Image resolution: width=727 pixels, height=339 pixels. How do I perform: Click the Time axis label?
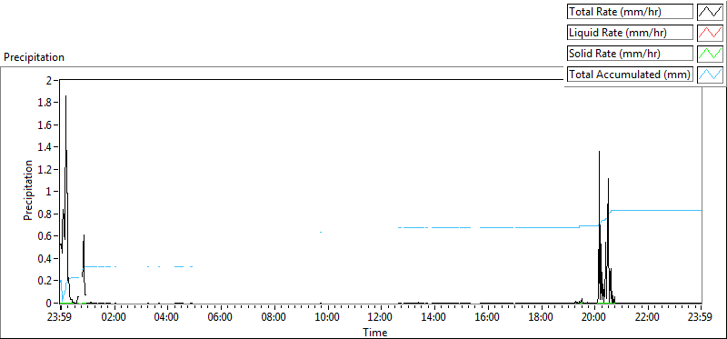coord(374,332)
